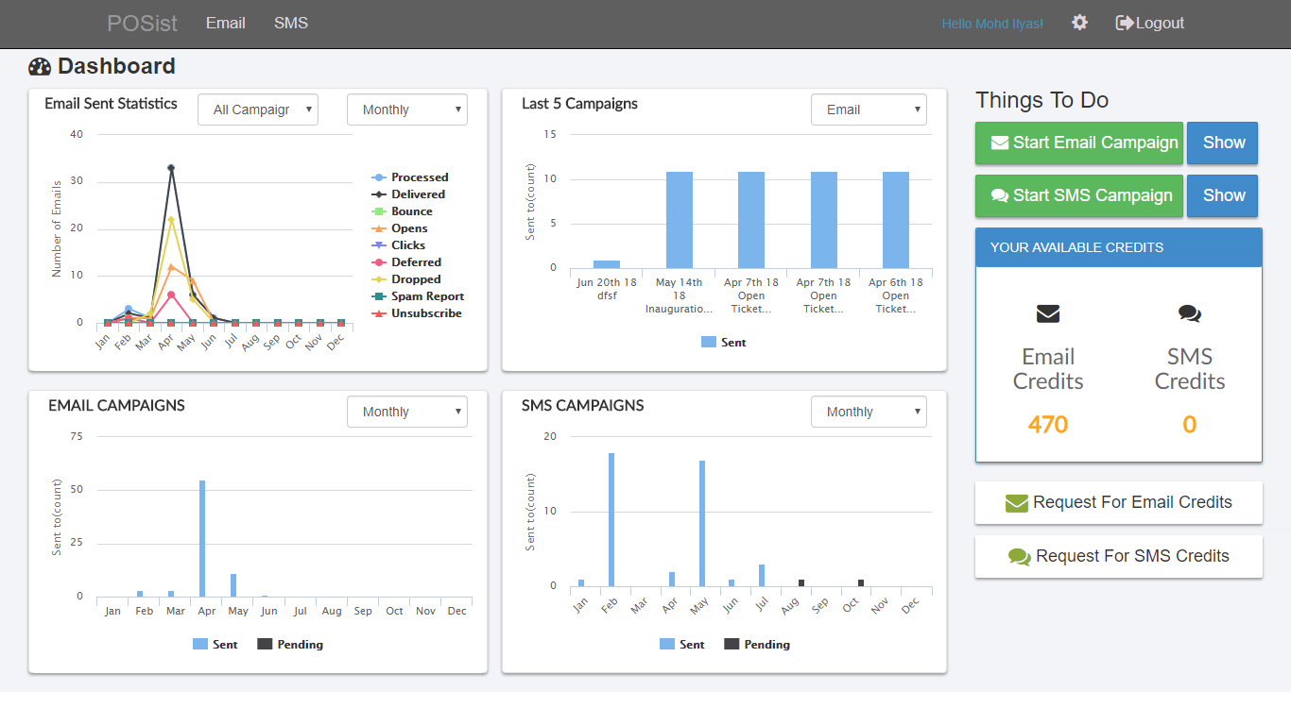Toggle Pending series in SMS Campaigns legend
Image resolution: width=1291 pixels, height=725 pixels.
(766, 645)
